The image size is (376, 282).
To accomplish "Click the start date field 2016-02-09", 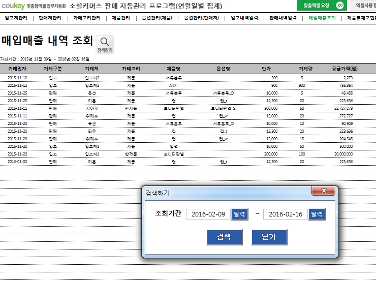I will (208, 214).
